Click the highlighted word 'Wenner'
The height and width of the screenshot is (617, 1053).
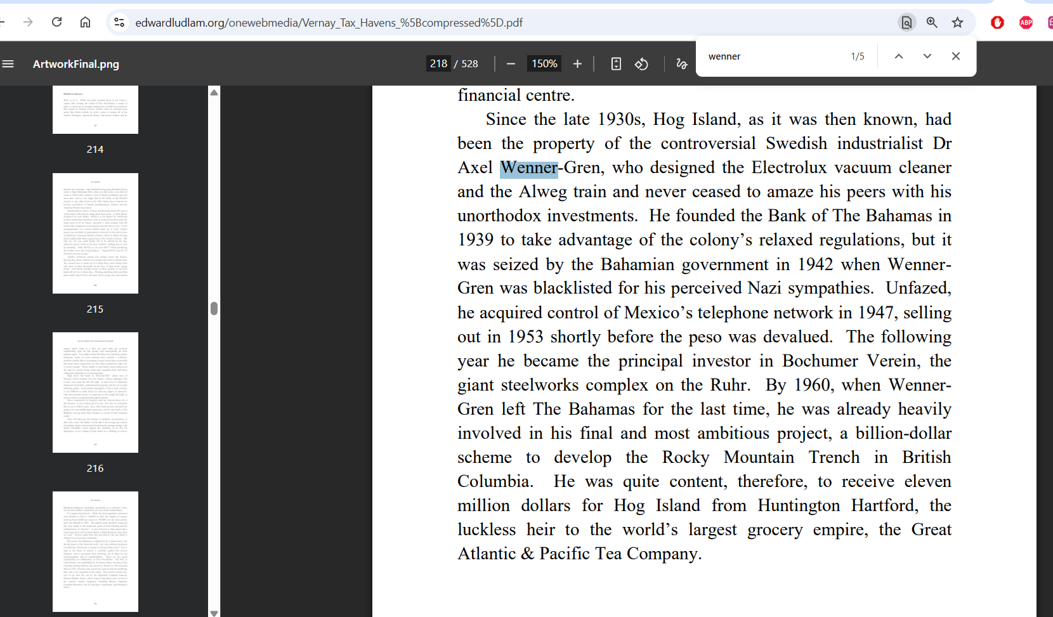click(529, 167)
